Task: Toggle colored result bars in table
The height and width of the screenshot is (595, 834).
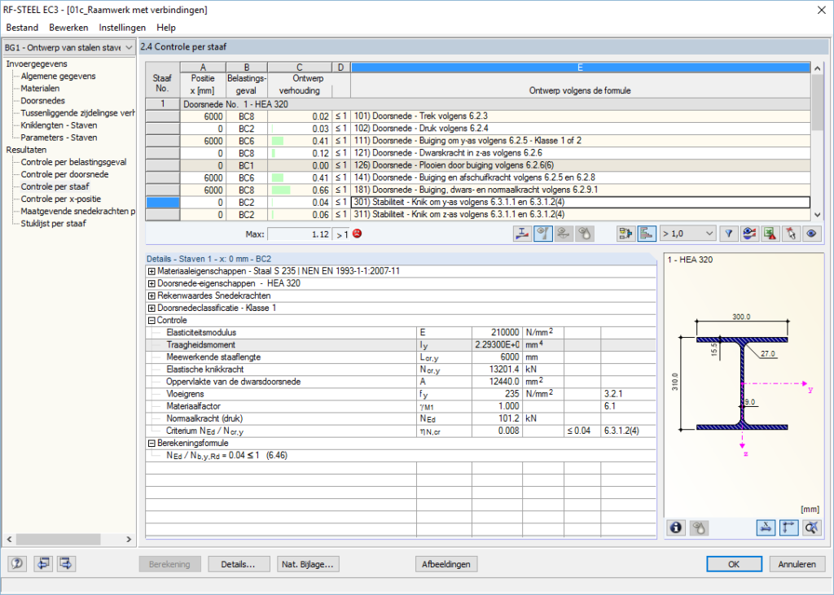Action: point(645,234)
